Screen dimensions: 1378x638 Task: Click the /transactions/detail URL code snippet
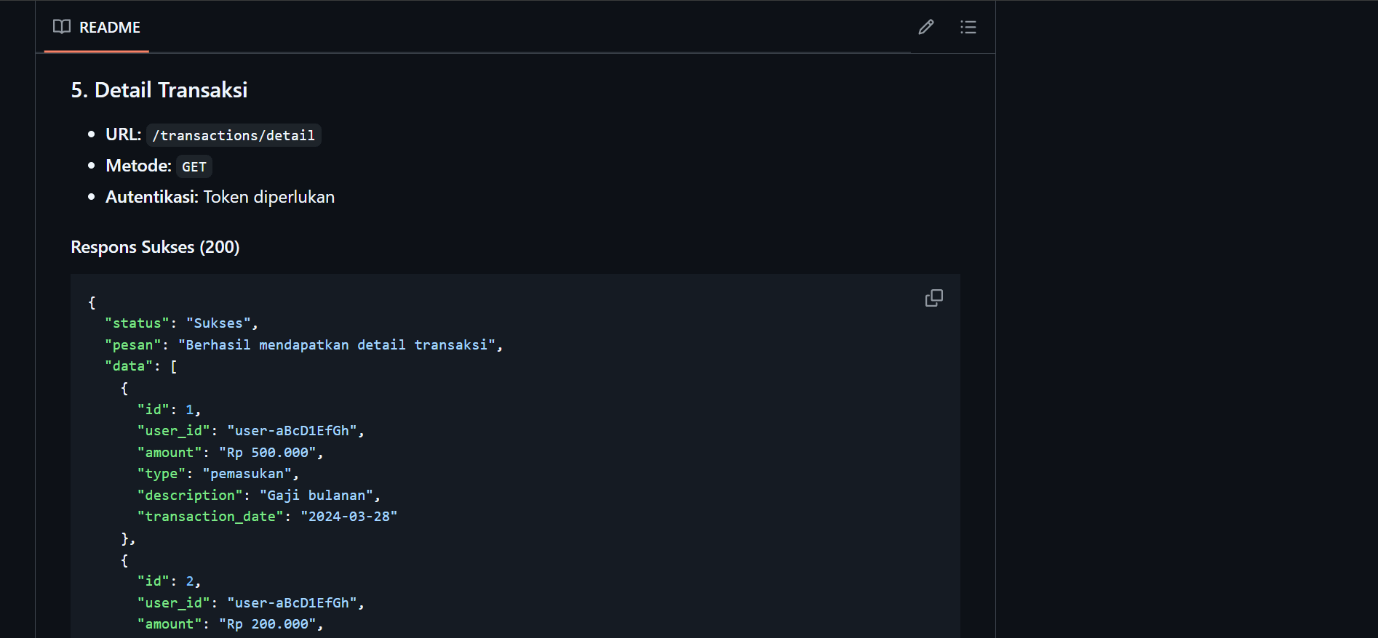(234, 136)
